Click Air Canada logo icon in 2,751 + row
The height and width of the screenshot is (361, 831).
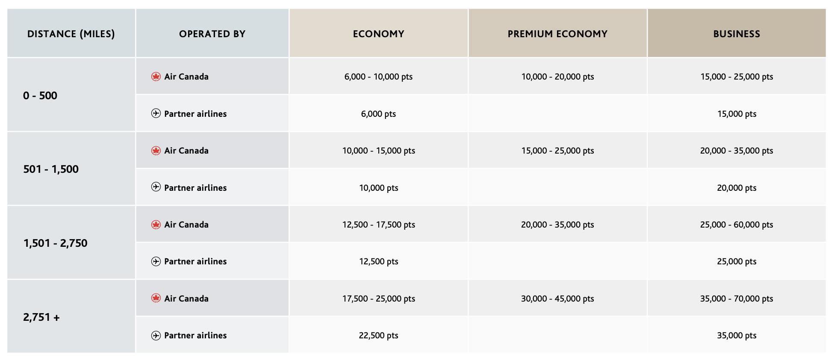[x=156, y=299]
